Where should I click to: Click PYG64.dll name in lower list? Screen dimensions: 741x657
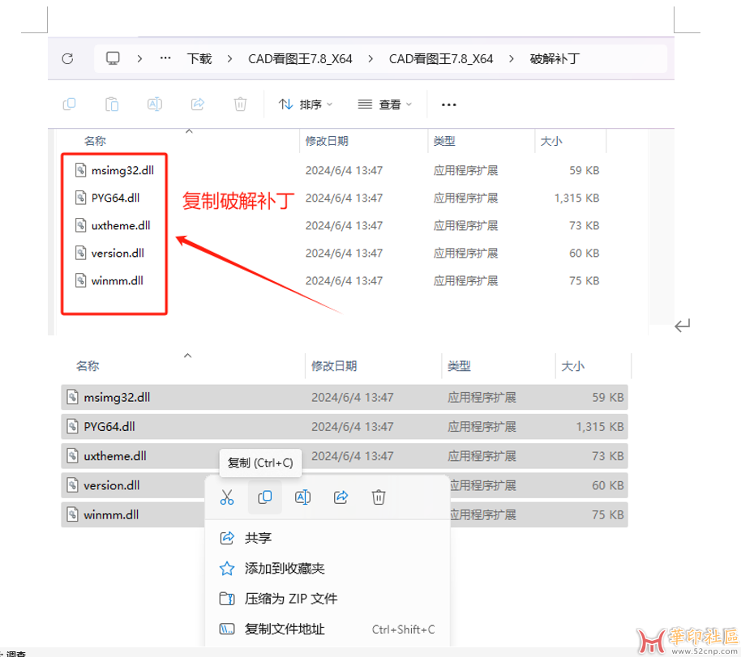109,426
